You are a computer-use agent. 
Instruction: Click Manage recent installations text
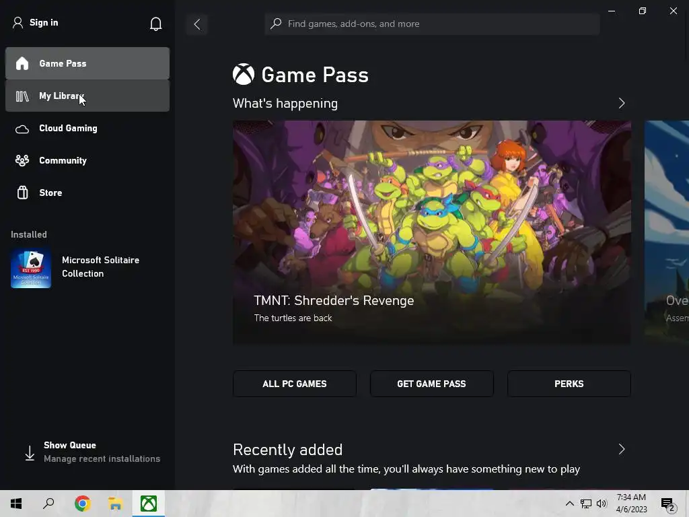[x=102, y=459]
